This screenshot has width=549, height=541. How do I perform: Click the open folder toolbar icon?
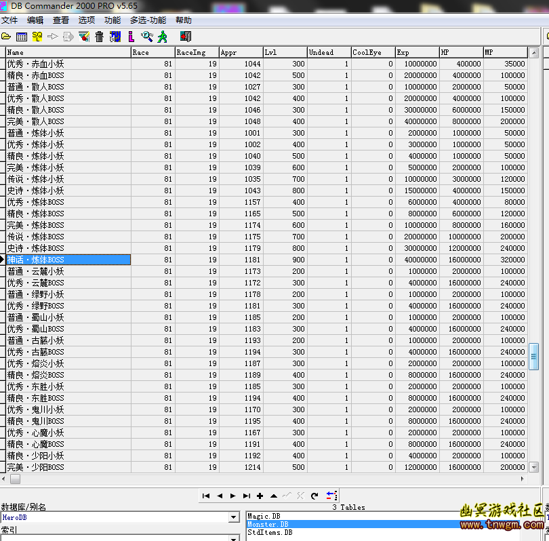[6, 37]
